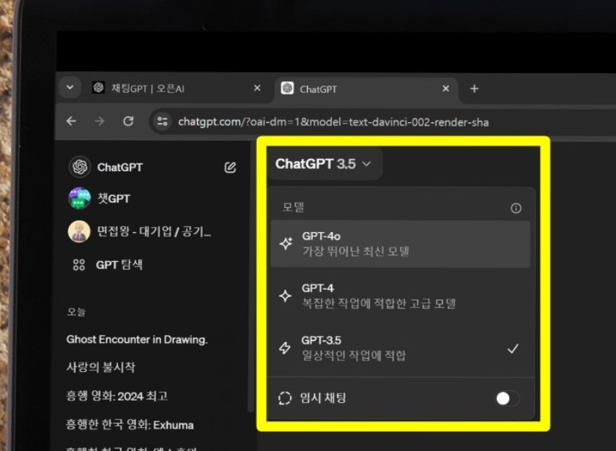The image size is (616, 451).
Task: Open the 흥행 영화: 2024 최고 chat
Action: click(116, 396)
